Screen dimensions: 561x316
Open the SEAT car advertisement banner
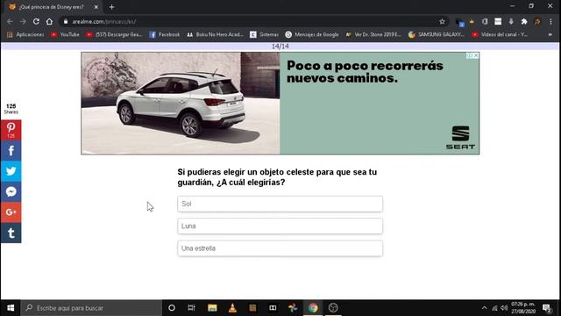click(280, 104)
